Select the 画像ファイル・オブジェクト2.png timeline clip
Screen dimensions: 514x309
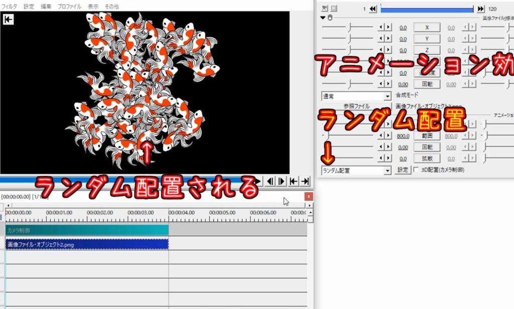(x=86, y=244)
